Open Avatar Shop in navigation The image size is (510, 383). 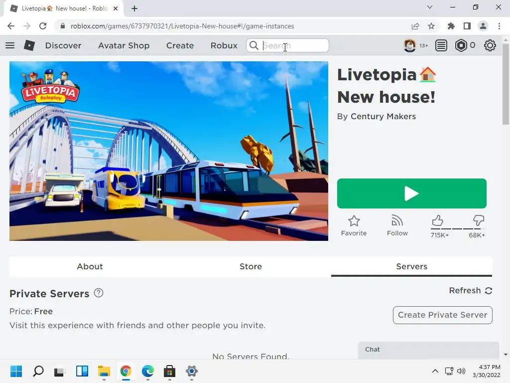point(124,45)
